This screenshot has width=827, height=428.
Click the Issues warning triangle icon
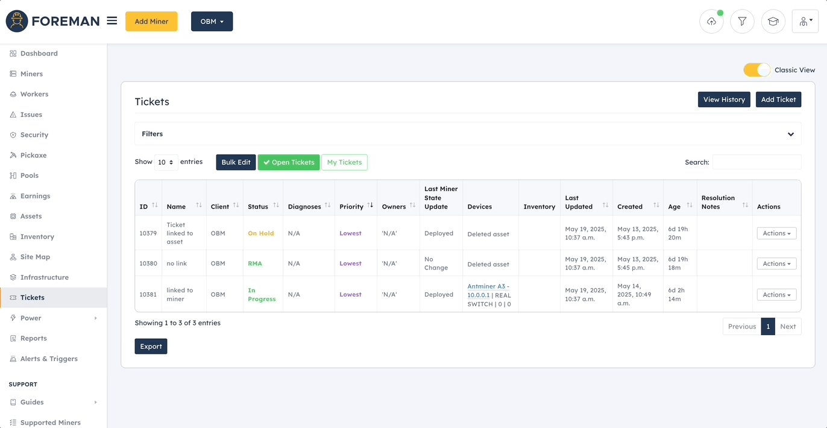13,115
